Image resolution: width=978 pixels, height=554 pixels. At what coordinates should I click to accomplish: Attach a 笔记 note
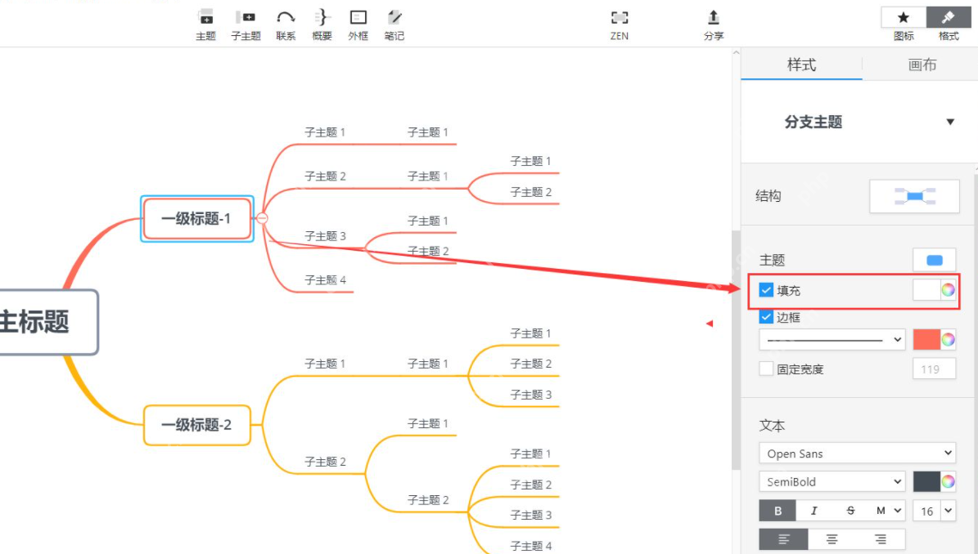click(x=394, y=22)
